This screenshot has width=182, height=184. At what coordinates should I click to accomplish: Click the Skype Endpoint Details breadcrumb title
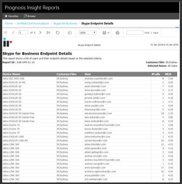[97, 24]
